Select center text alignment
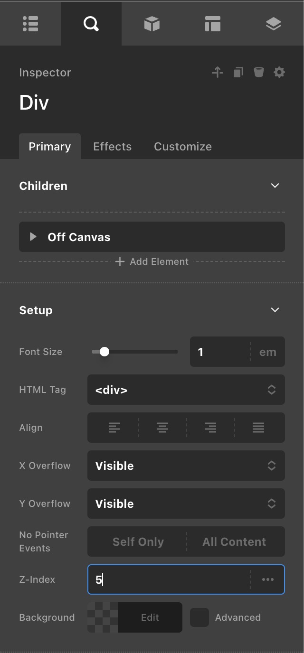Viewport: 304px width, 653px height. click(162, 428)
